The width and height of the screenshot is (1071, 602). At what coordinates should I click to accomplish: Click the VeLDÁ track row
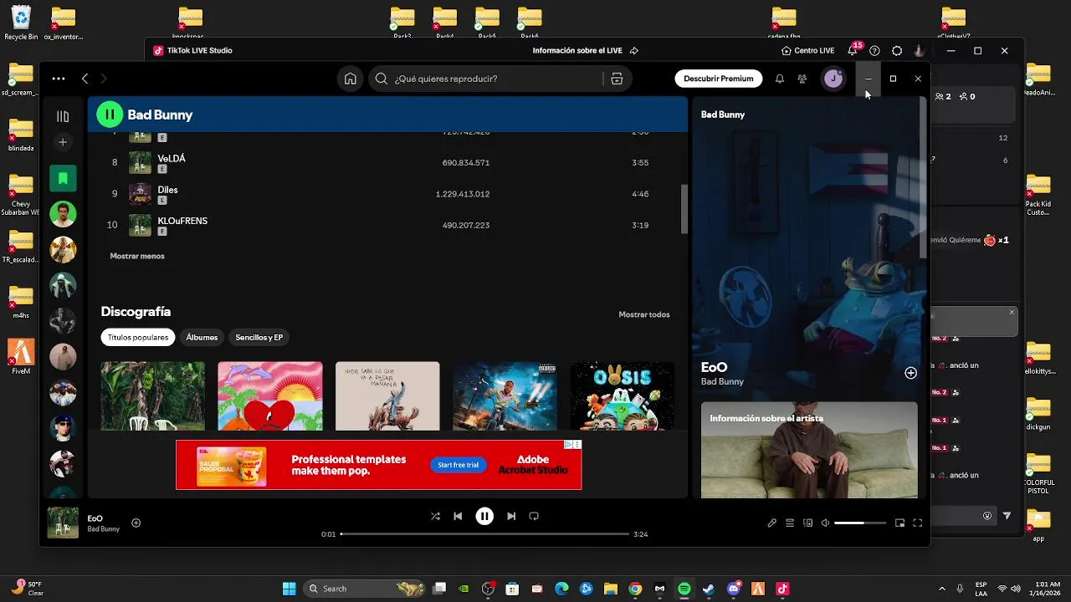(x=387, y=162)
